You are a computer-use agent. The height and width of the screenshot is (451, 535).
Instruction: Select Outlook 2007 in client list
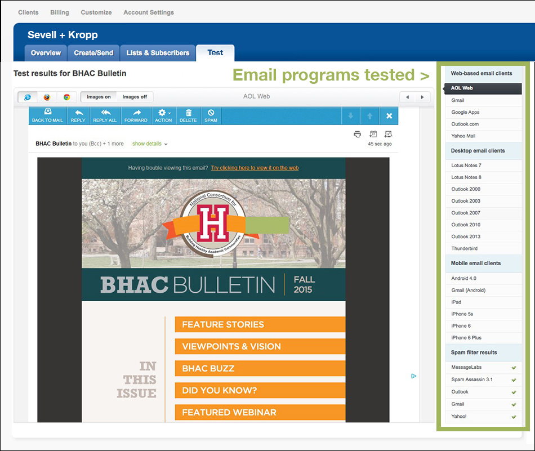point(484,213)
